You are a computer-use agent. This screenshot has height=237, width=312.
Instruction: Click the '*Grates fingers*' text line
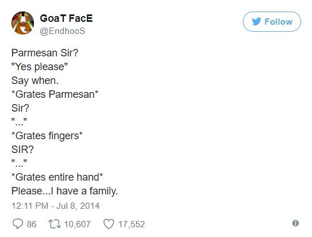click(x=47, y=136)
